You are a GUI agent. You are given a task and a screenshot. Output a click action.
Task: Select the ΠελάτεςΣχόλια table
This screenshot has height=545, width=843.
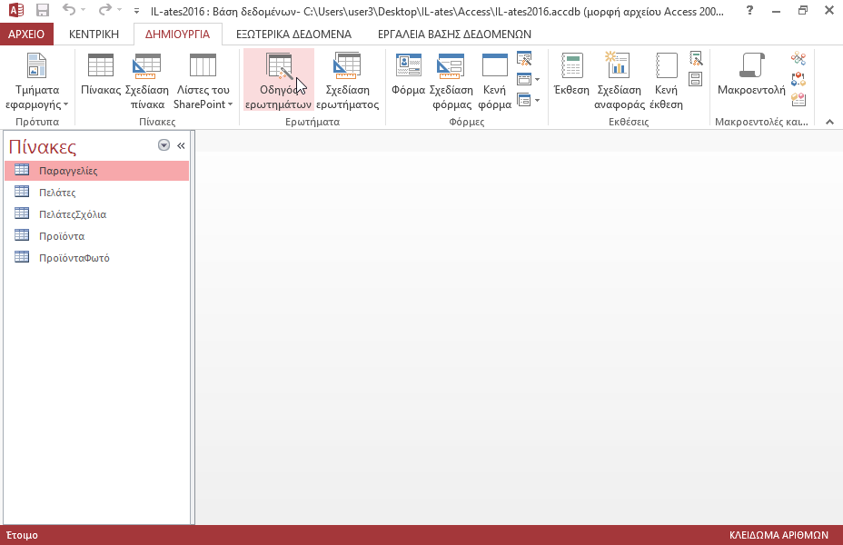click(x=97, y=214)
